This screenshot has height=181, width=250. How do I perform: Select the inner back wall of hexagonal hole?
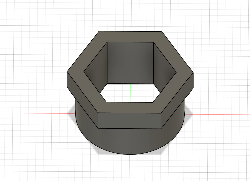130,63
